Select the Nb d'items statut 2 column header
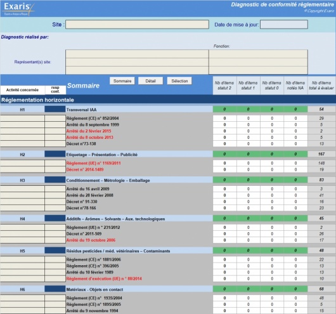The width and height of the screenshot is (336, 314). click(224, 86)
